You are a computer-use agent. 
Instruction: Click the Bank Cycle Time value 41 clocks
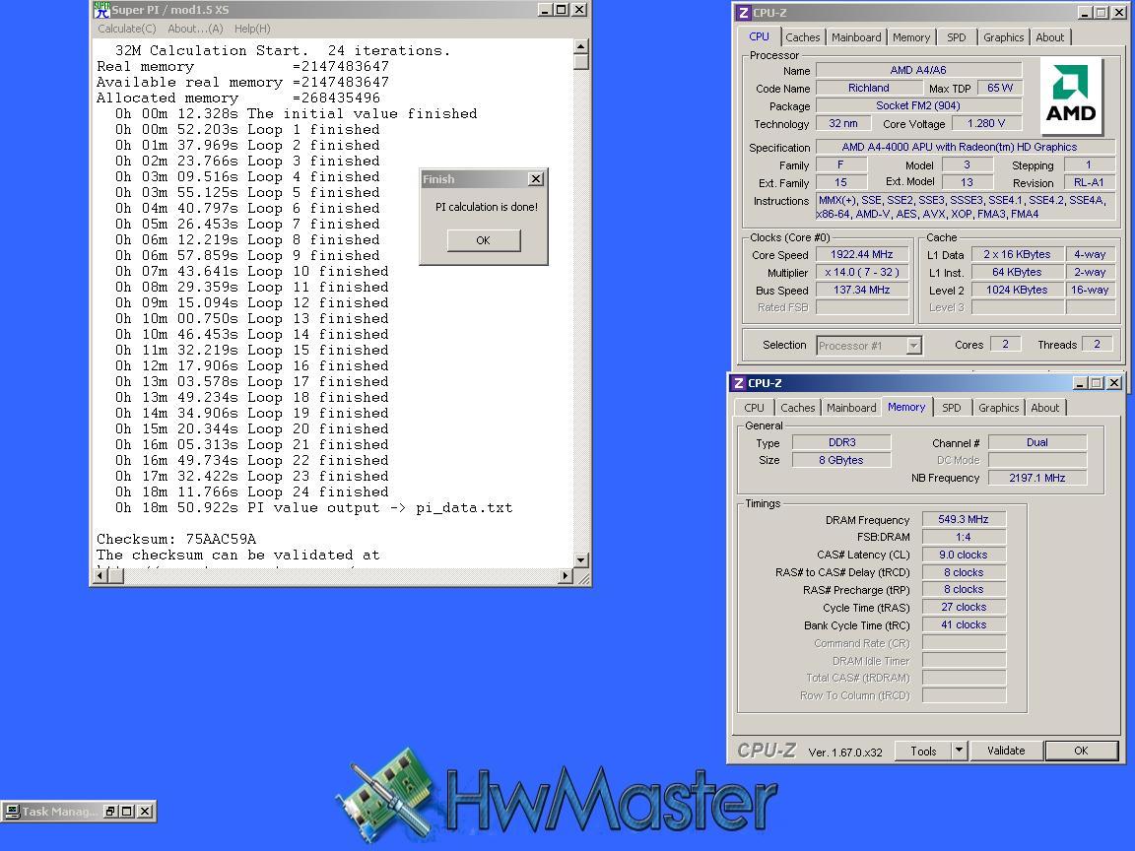pos(964,624)
